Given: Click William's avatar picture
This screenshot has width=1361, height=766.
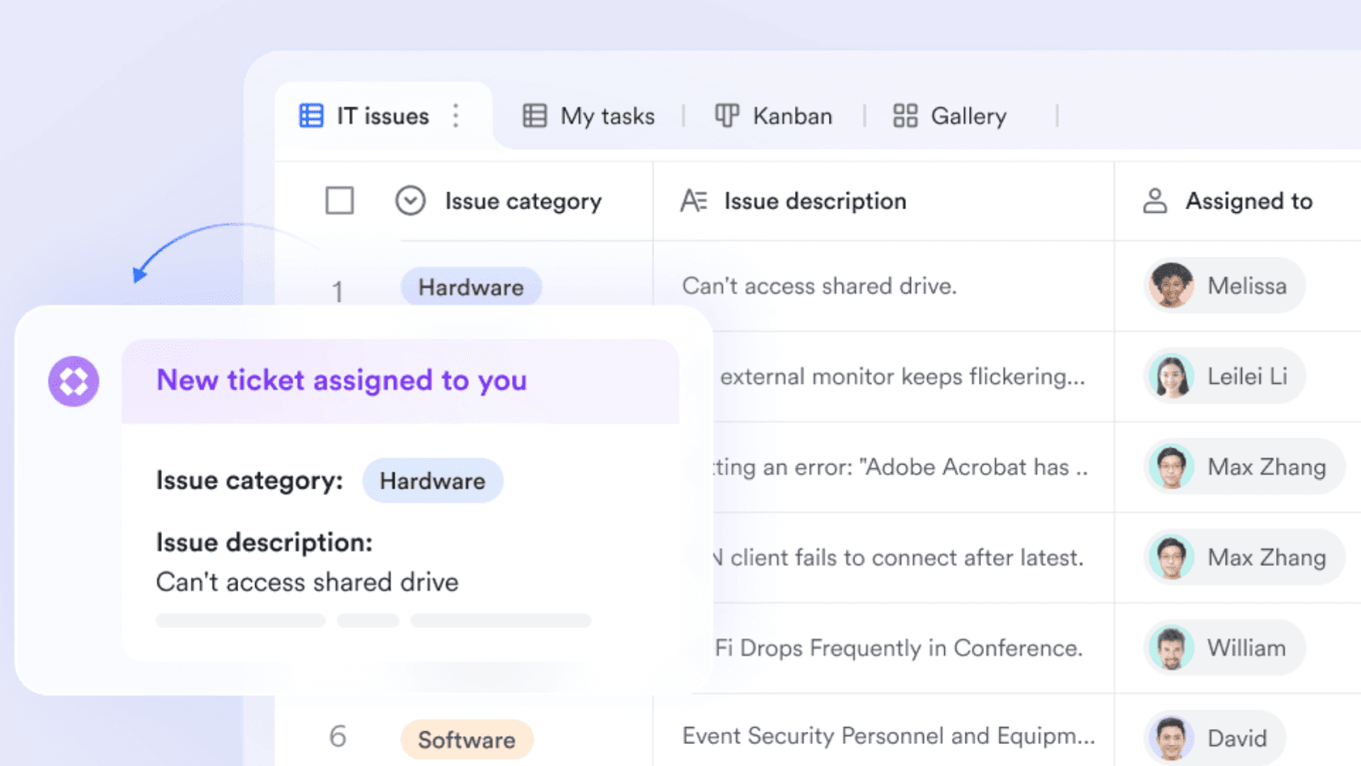Looking at the screenshot, I should point(1171,648).
